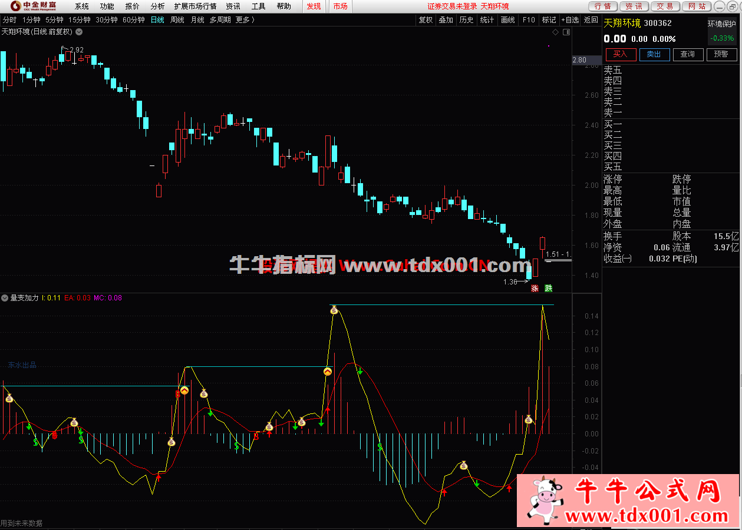Click the 行情 button at top right
The height and width of the screenshot is (530, 742).
[603, 6]
